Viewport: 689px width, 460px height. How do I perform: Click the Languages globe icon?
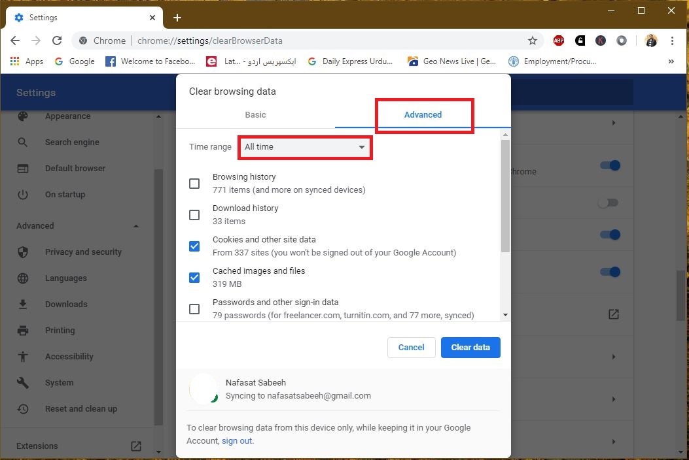click(x=23, y=278)
